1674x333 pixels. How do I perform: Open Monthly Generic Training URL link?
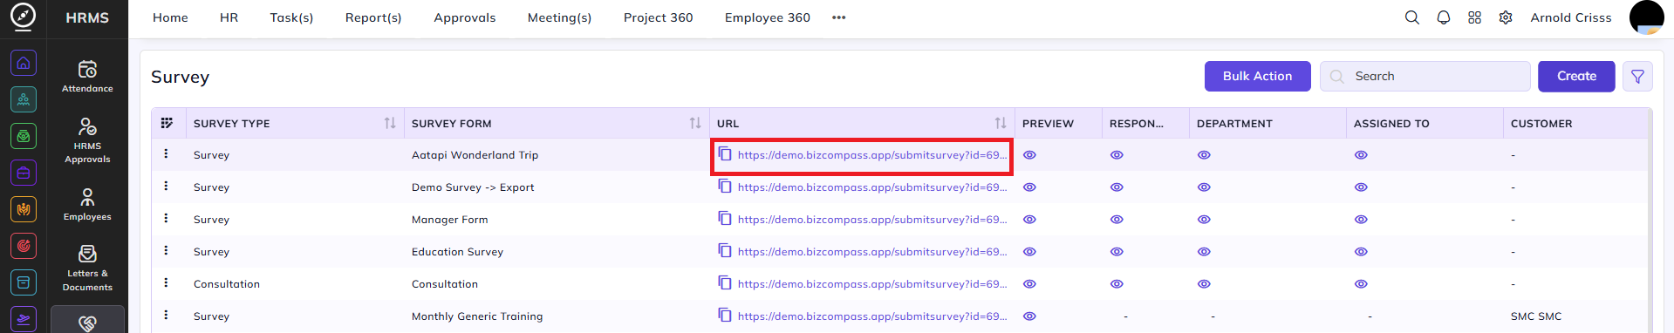tap(872, 316)
